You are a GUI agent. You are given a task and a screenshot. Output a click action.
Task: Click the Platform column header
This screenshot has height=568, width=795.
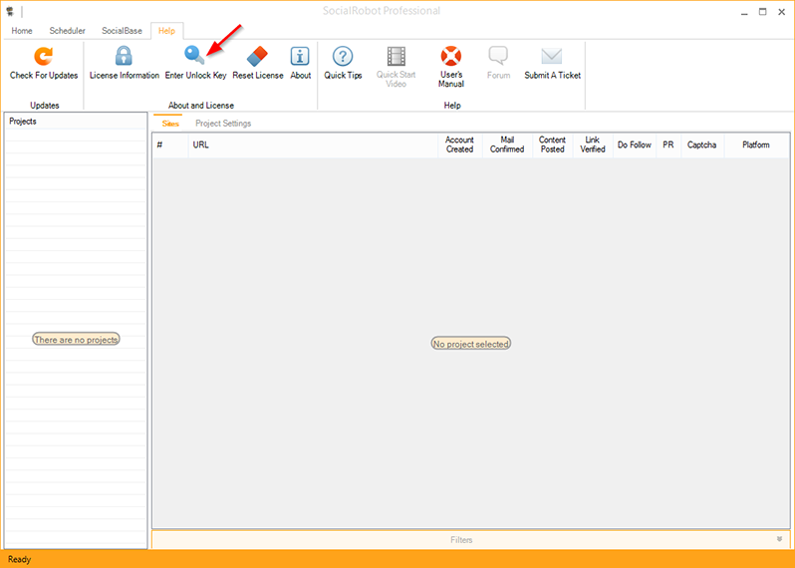click(756, 145)
